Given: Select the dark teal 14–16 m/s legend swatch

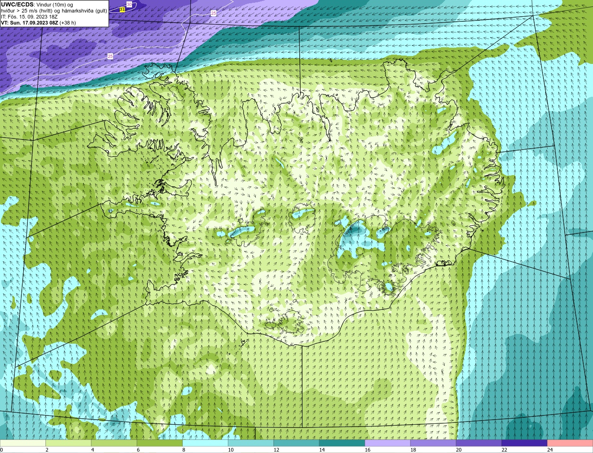Looking at the screenshot, I should pos(342,443).
